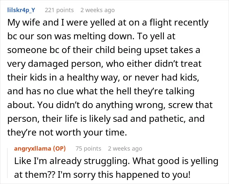Click the 221 points score
229x184 pixels.
click(59, 10)
